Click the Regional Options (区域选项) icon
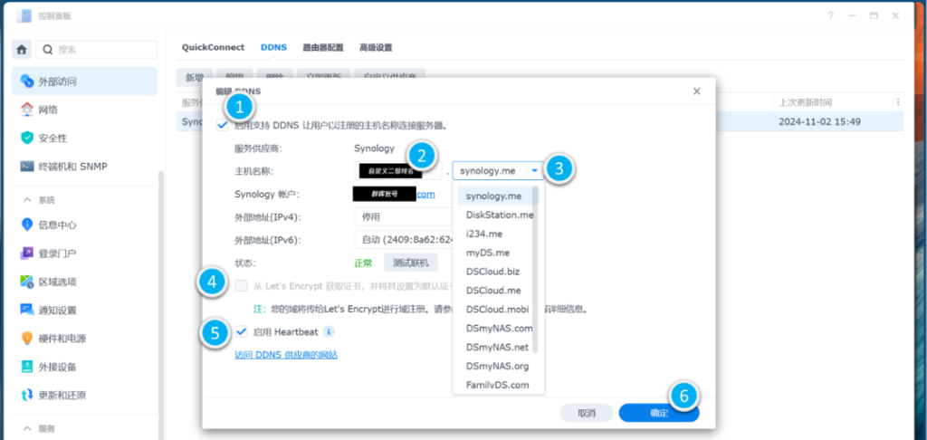The height and width of the screenshot is (440, 927). (x=26, y=282)
